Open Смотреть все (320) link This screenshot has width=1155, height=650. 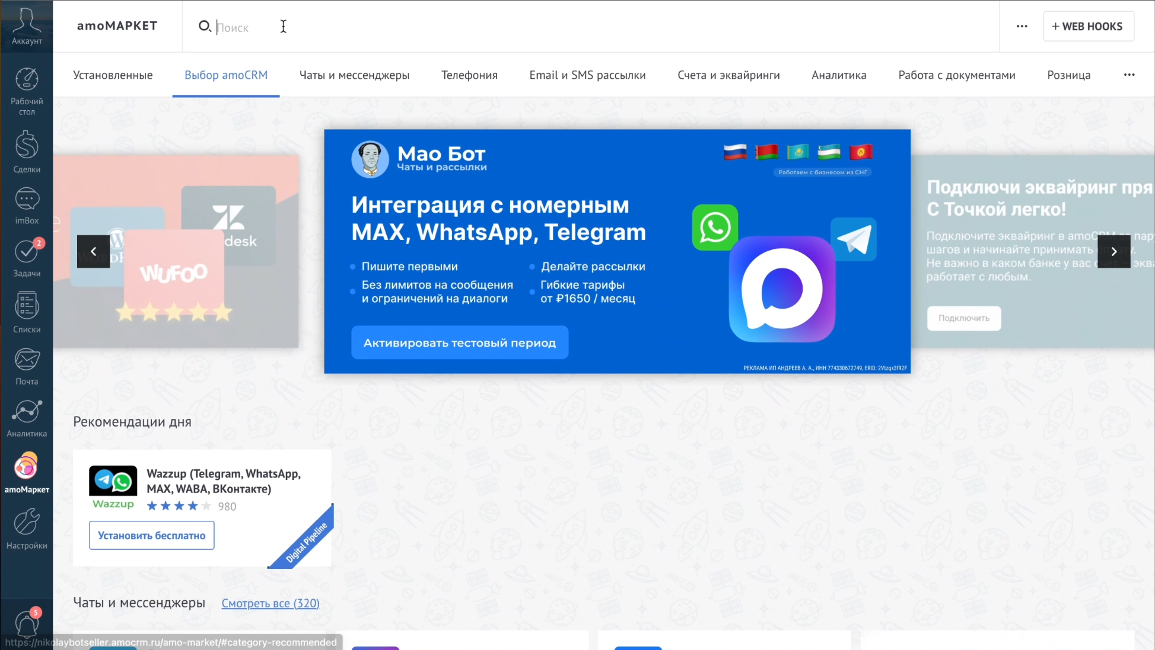270,603
